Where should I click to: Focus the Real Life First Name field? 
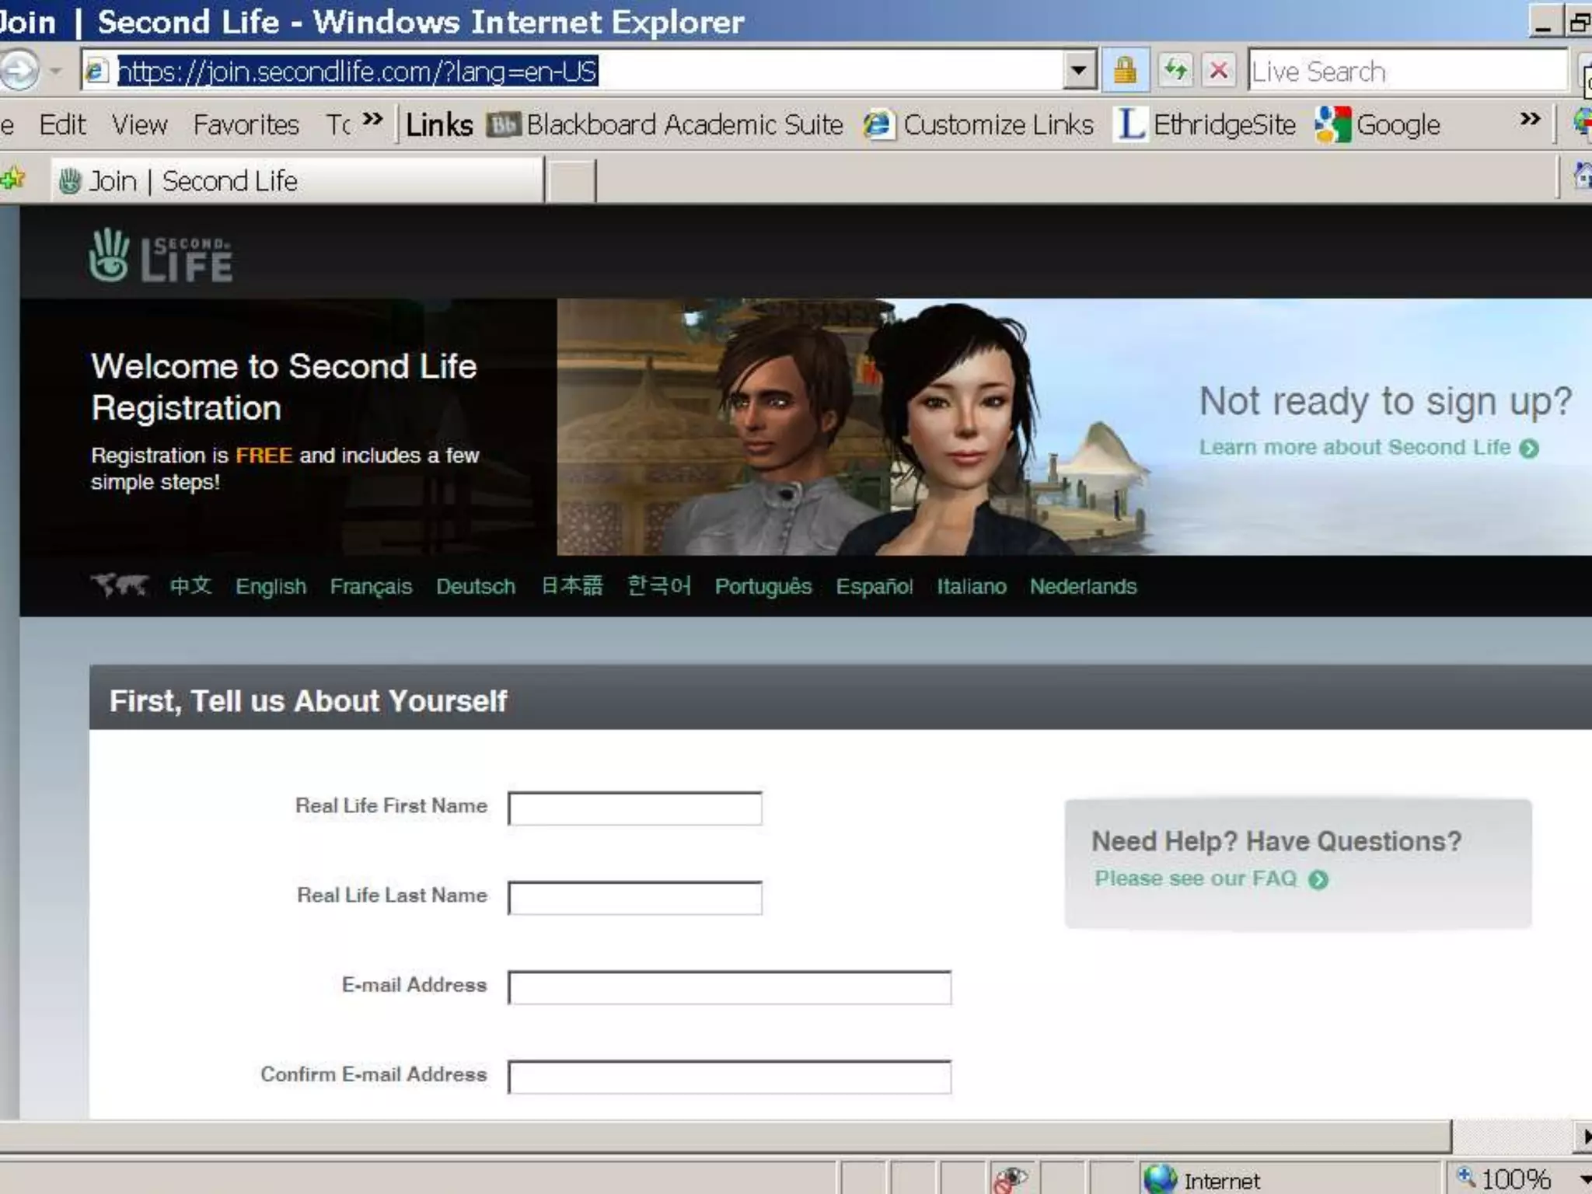point(634,808)
